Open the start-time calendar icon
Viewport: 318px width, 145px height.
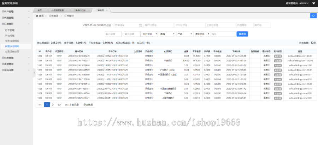[x=109, y=25]
